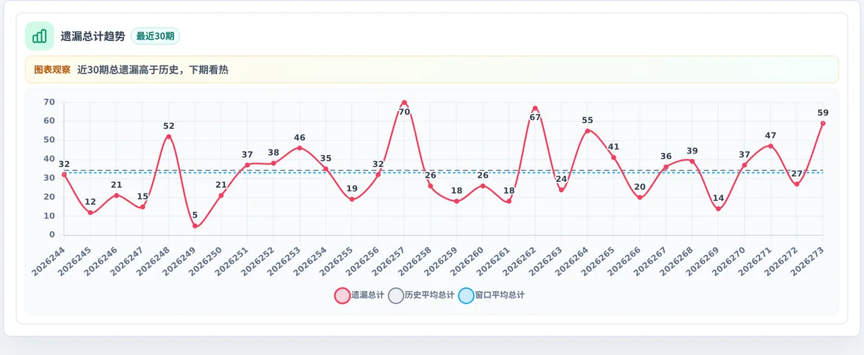The width and height of the screenshot is (864, 355).
Task: Click the green bar chart icon
Action: (x=39, y=36)
